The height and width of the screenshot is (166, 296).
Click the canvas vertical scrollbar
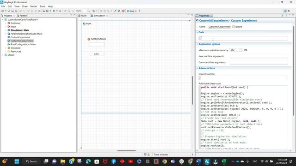(x=192, y=90)
